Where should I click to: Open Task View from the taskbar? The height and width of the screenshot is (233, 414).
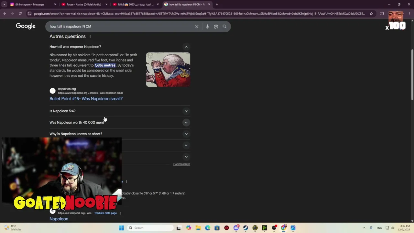click(x=179, y=228)
